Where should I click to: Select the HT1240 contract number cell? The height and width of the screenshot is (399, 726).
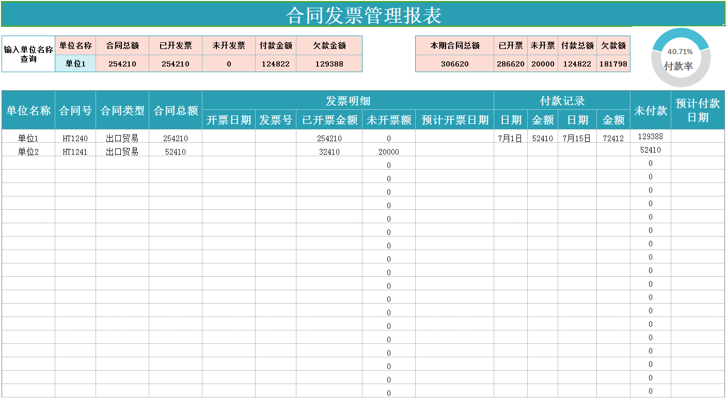click(75, 138)
